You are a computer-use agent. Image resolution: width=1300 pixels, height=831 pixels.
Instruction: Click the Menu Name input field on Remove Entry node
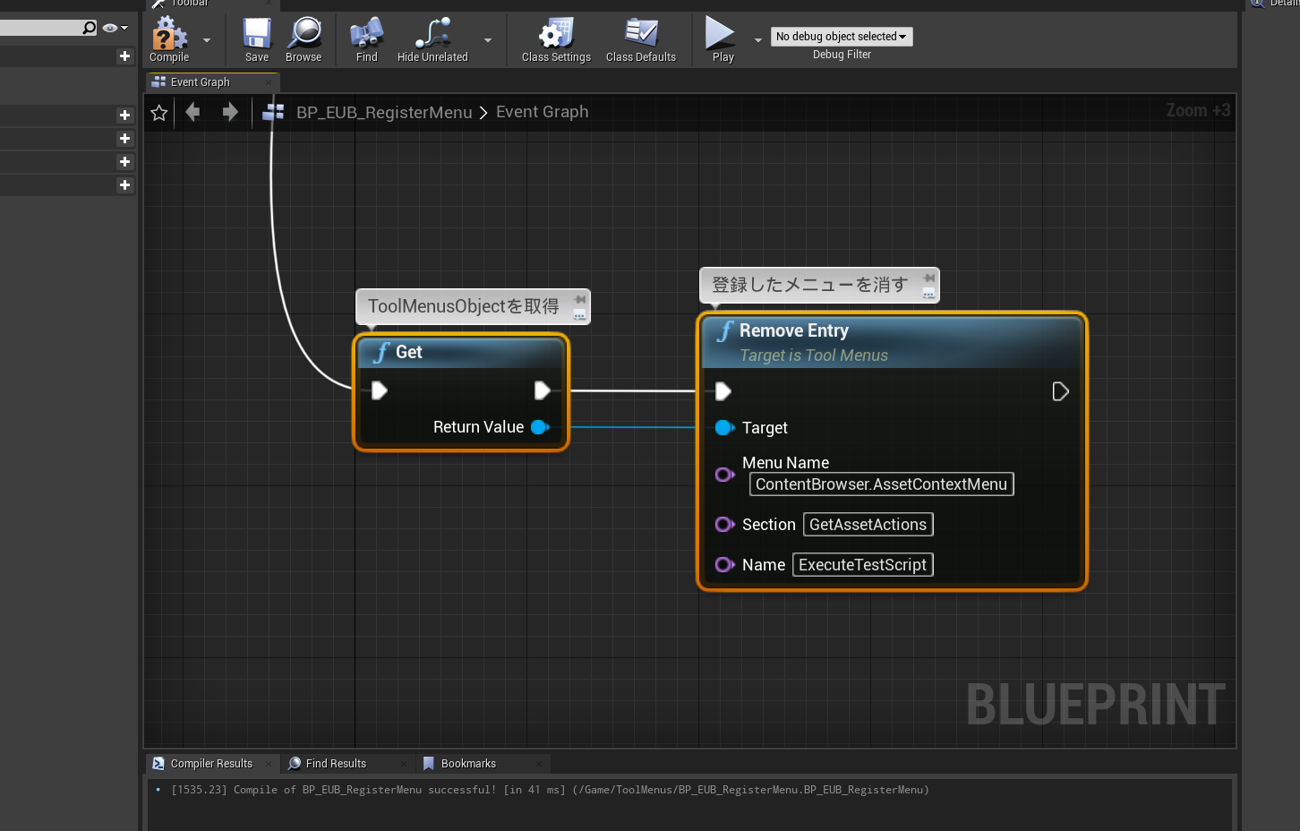point(880,484)
